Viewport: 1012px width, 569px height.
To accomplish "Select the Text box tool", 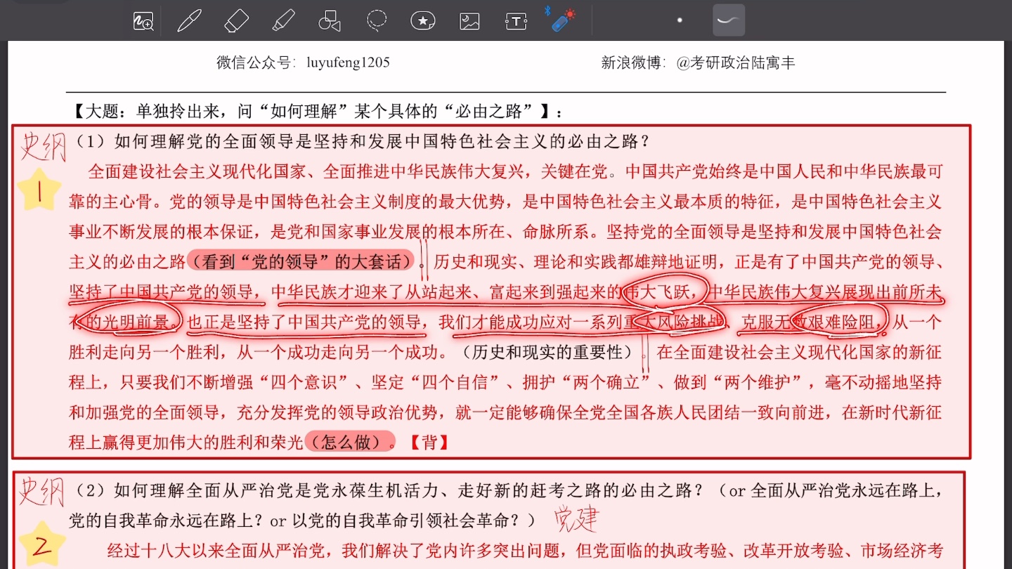I will [x=516, y=22].
